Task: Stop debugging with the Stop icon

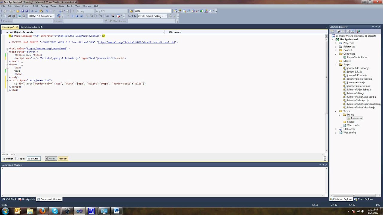Action: (x=77, y=16)
